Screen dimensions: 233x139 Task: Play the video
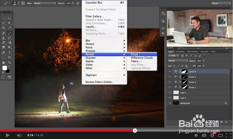(8, 135)
